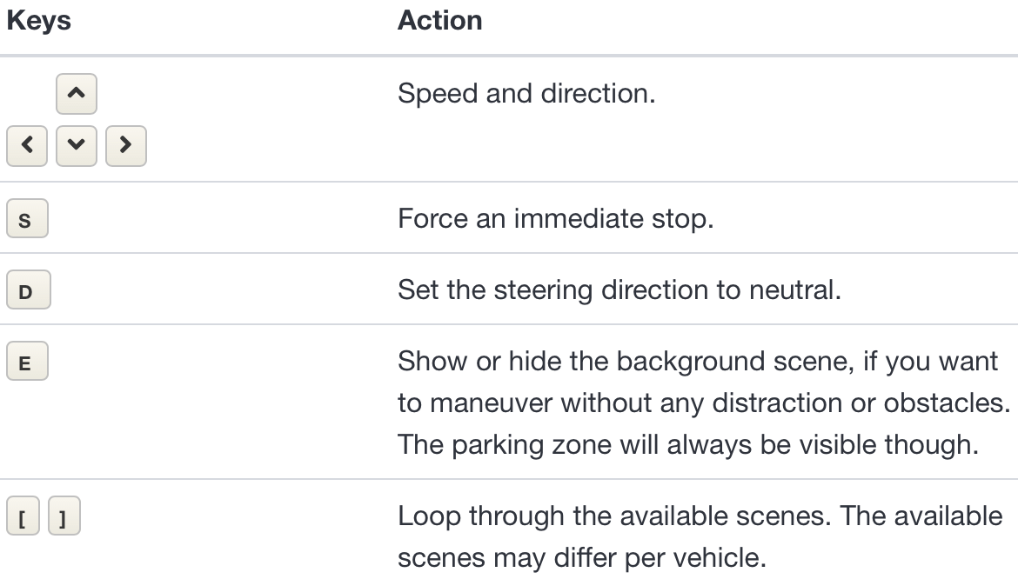Click the right arrow key icon

[x=126, y=146]
